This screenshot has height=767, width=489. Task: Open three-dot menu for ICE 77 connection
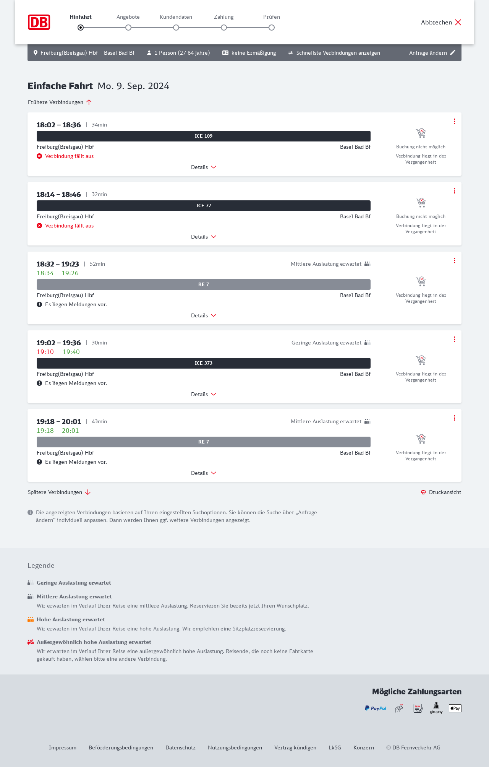click(x=454, y=191)
